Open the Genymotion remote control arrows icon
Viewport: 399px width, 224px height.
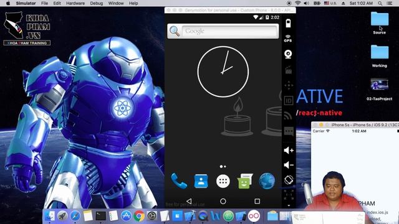click(289, 85)
